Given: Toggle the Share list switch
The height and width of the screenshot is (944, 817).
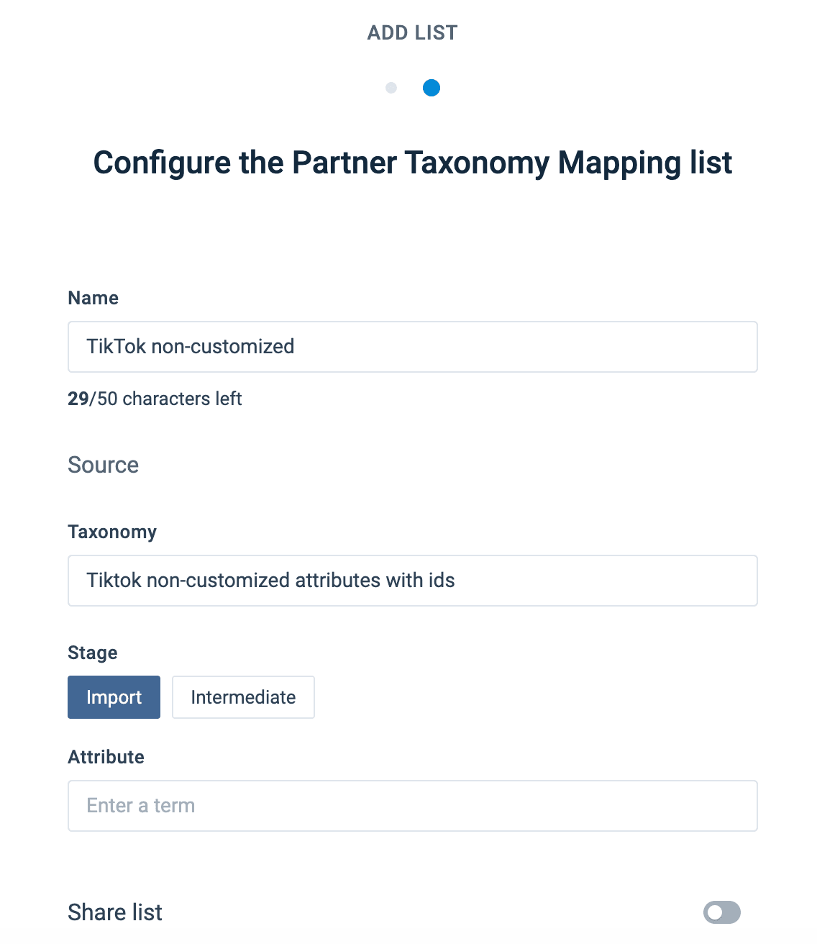Looking at the screenshot, I should [721, 912].
